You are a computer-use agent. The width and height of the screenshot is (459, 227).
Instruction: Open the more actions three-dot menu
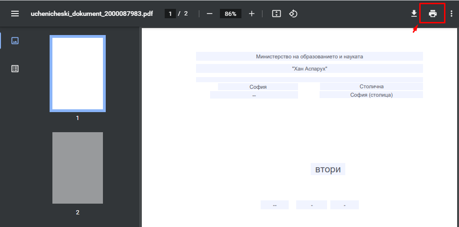[452, 14]
